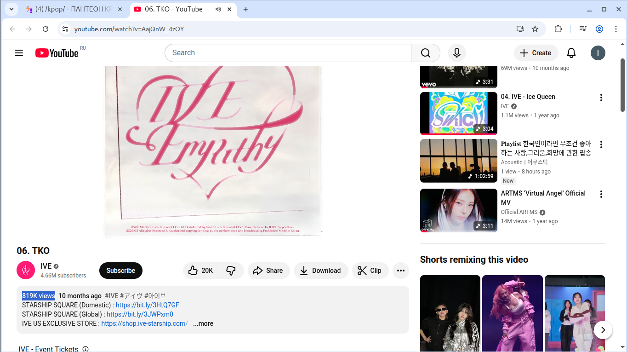627x352 pixels.
Task: Click the address bar URL
Action: click(129, 29)
